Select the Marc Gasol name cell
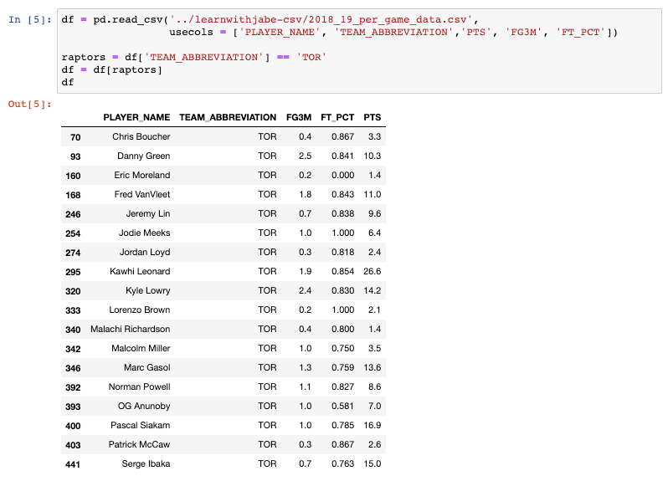The height and width of the screenshot is (481, 668). click(x=147, y=367)
